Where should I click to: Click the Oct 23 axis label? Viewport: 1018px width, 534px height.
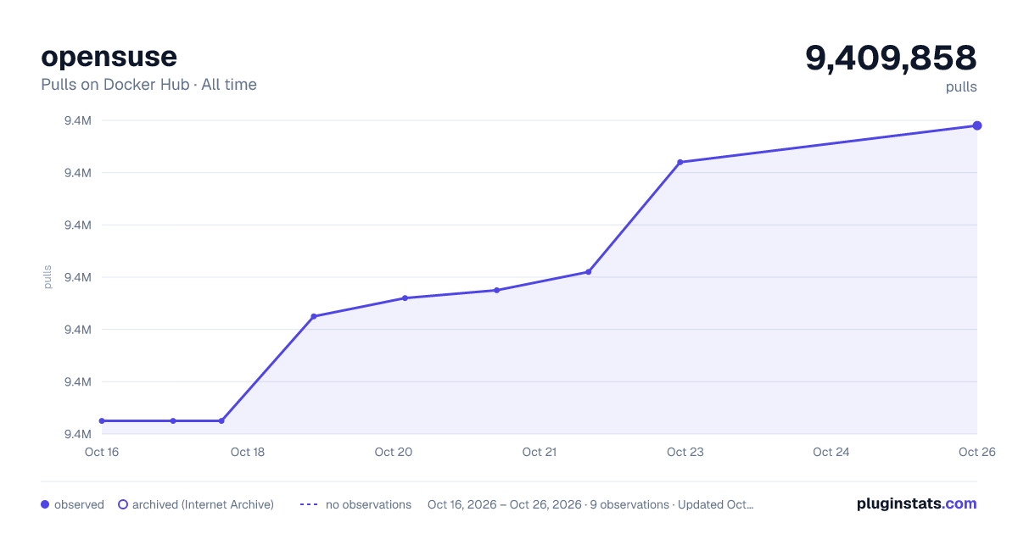pyautogui.click(x=685, y=452)
